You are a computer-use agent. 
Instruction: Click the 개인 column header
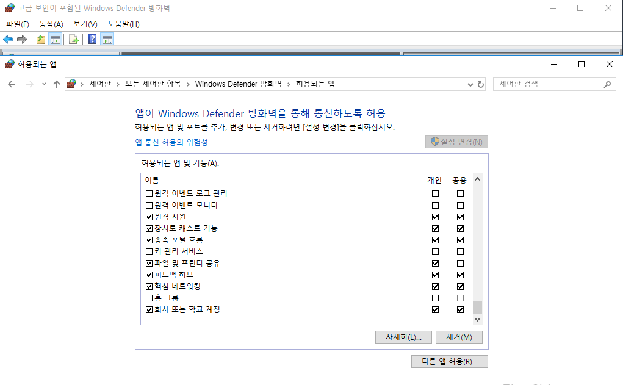coord(434,180)
